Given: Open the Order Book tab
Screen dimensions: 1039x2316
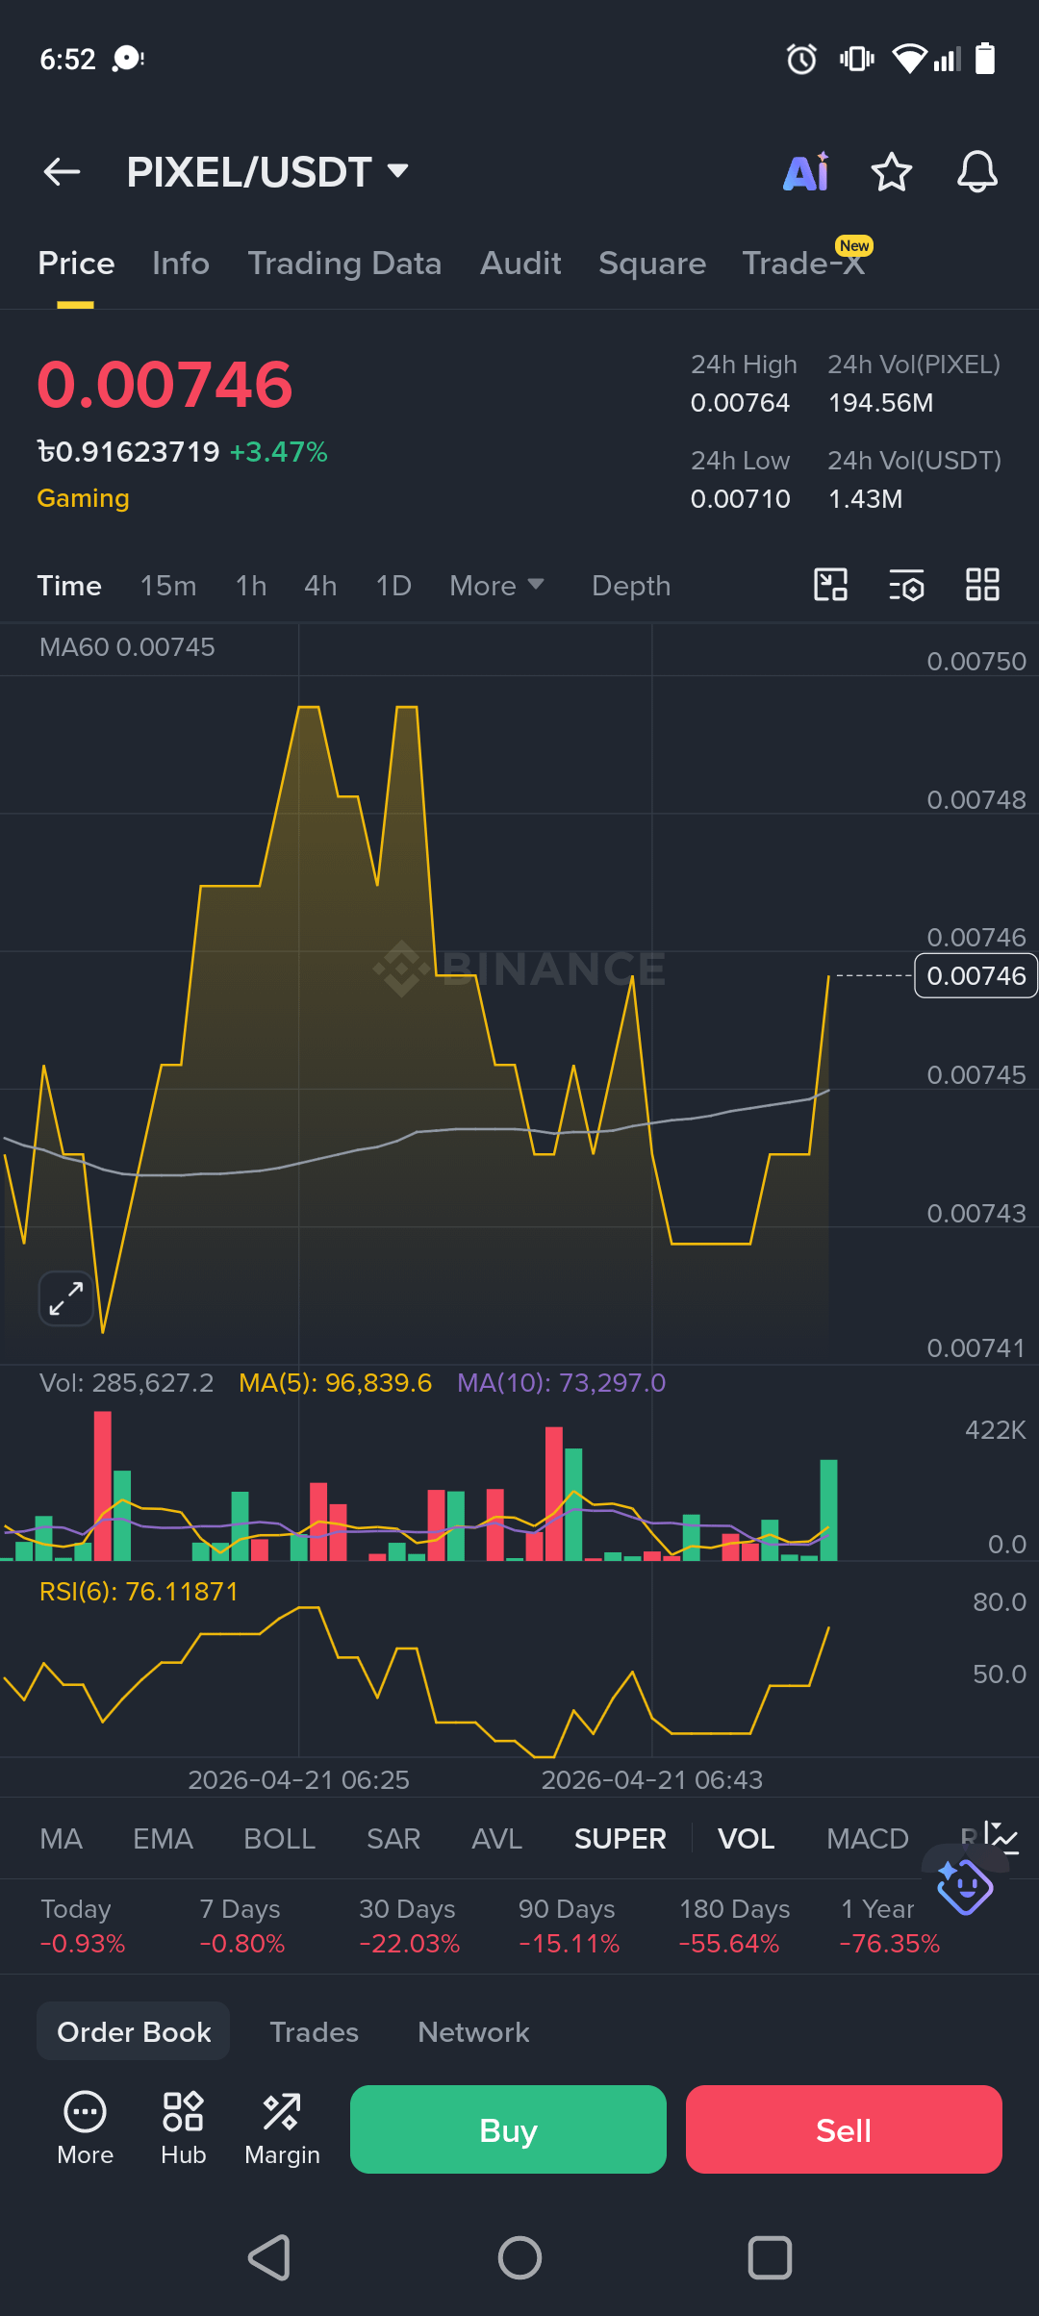Looking at the screenshot, I should [134, 2031].
